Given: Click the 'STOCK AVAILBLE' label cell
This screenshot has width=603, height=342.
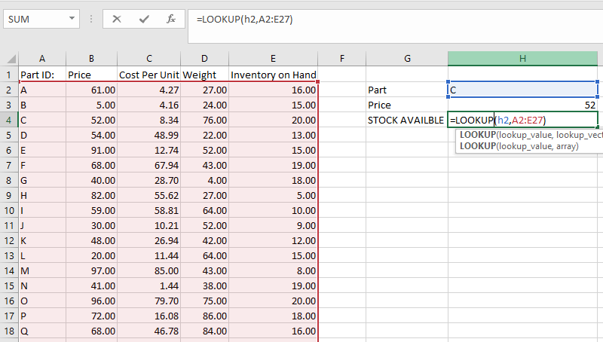Looking at the screenshot, I should tap(407, 120).
